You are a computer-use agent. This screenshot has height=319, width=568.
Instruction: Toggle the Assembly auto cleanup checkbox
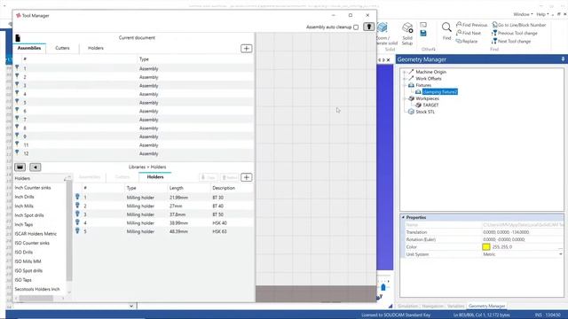[x=356, y=27]
